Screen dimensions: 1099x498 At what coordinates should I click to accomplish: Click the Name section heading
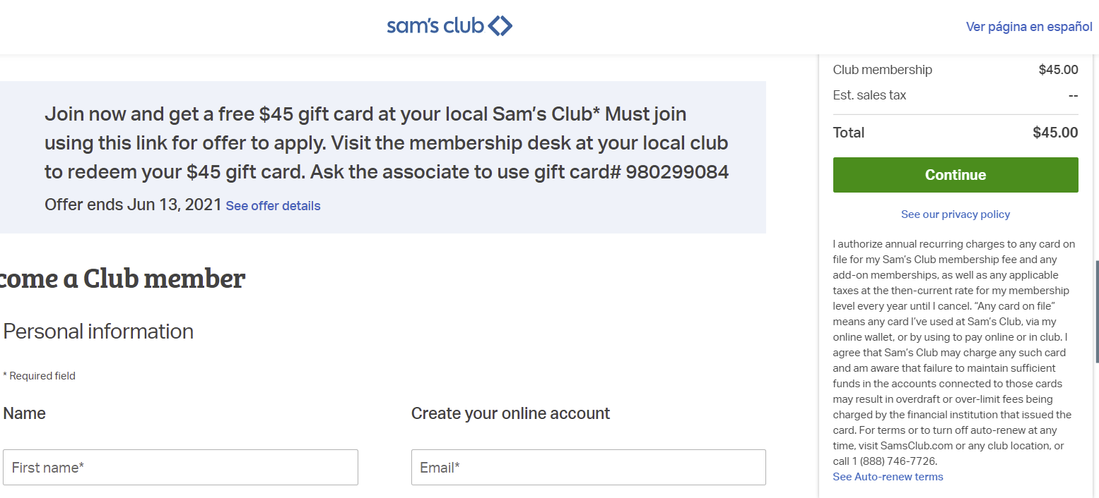[25, 413]
